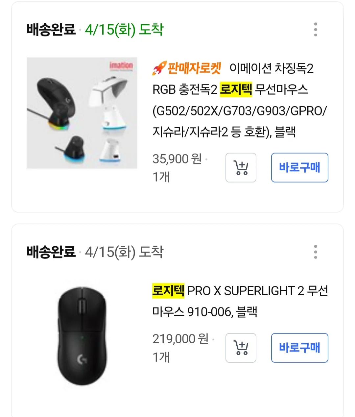Click the 35,900 원 price text
This screenshot has height=417, width=355.
tap(177, 159)
